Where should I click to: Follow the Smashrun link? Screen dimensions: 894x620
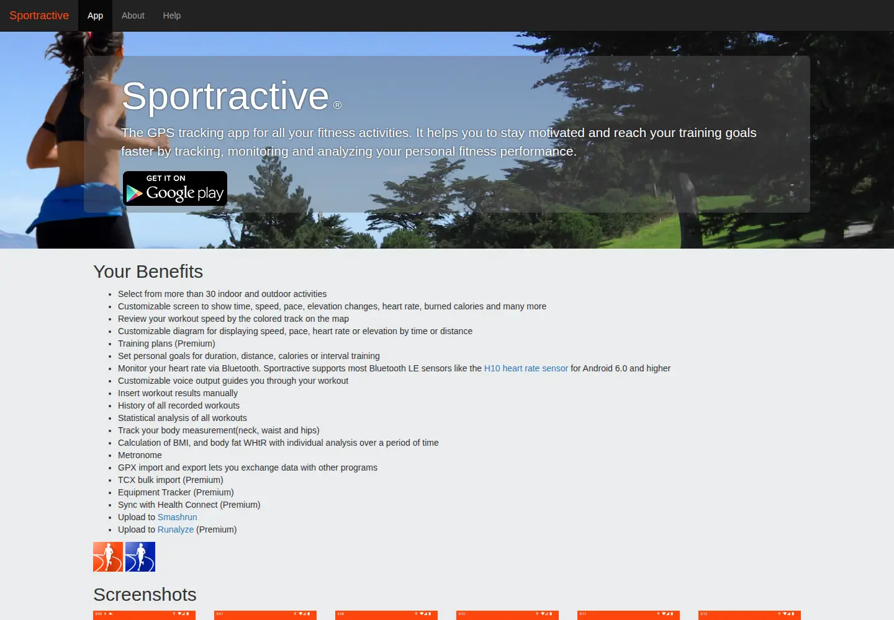click(177, 517)
